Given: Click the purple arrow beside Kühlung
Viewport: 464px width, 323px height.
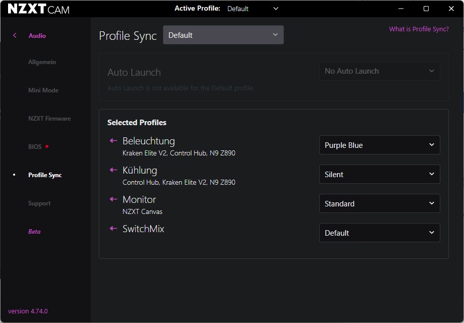Looking at the screenshot, I should pos(113,170).
